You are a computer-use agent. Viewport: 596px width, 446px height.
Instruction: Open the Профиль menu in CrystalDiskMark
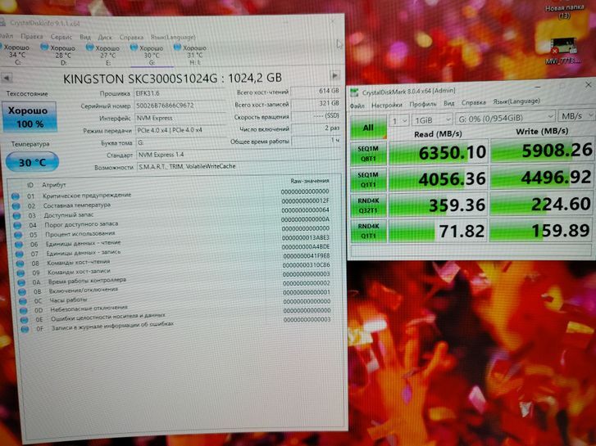[x=423, y=105]
